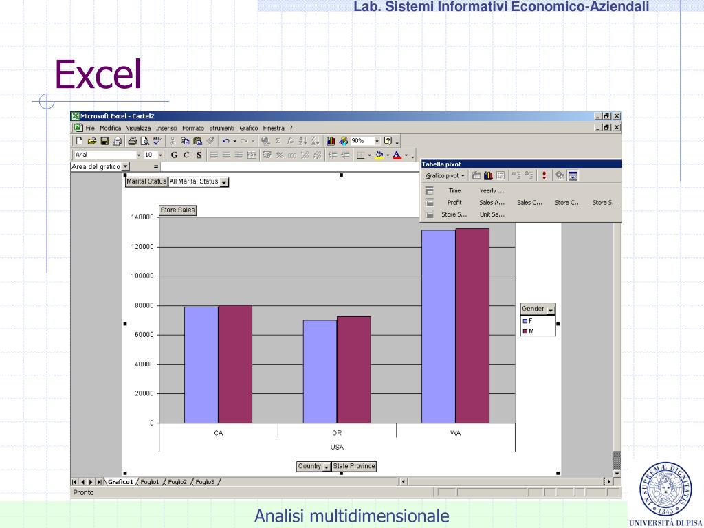Open the Strumenti menu
This screenshot has width=704, height=528.
[x=222, y=129]
